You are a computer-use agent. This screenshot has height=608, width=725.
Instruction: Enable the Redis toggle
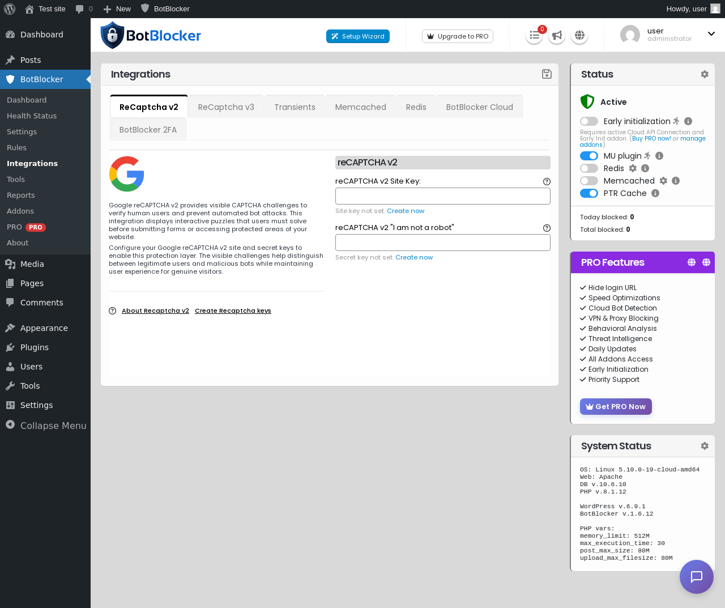589,168
